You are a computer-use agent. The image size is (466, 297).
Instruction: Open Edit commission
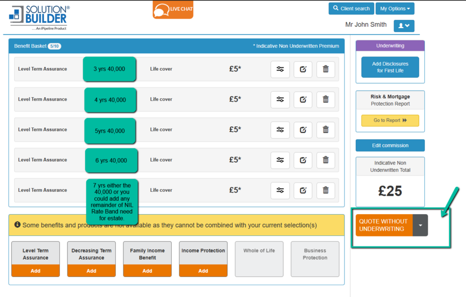(390, 145)
